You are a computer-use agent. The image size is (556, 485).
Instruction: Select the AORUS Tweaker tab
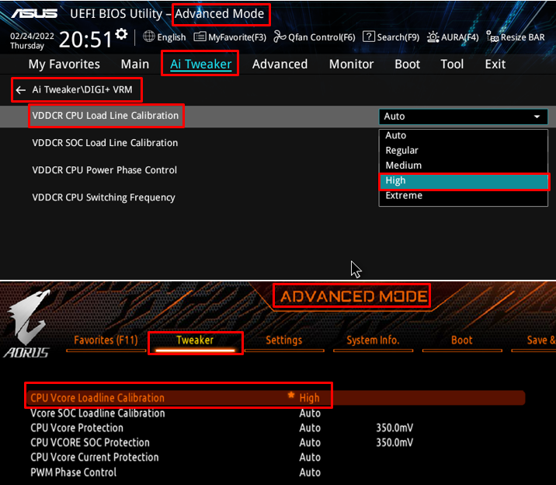[x=195, y=340]
